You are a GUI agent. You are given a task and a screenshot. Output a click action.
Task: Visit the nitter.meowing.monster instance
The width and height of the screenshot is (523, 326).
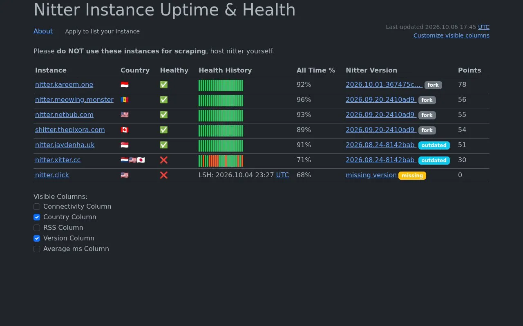coord(74,100)
